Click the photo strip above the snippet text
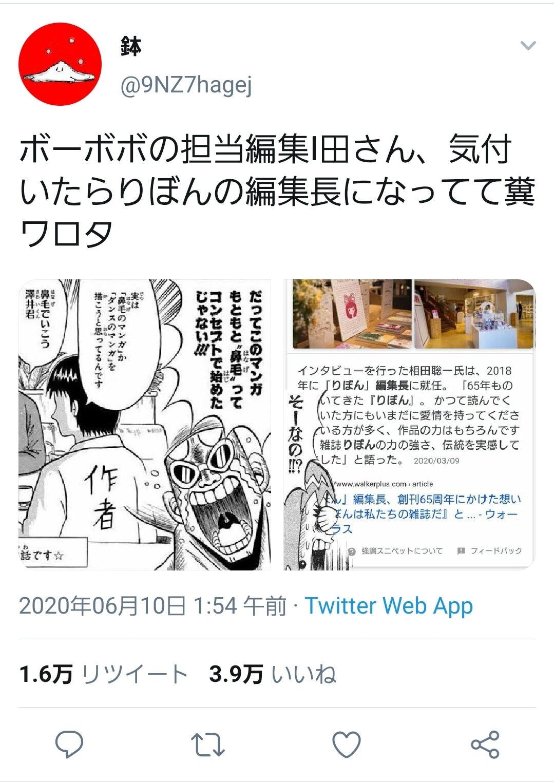The height and width of the screenshot is (782, 554). tap(413, 314)
